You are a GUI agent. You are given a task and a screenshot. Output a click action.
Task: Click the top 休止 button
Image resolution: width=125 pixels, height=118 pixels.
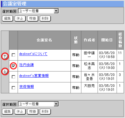coord(20,18)
